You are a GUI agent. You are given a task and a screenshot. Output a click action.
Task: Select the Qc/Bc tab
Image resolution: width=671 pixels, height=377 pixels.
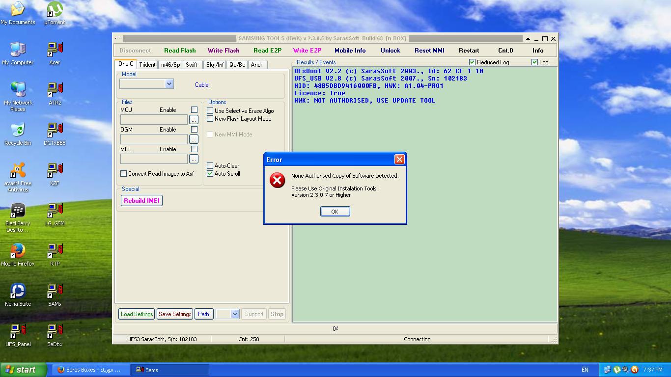coord(237,65)
